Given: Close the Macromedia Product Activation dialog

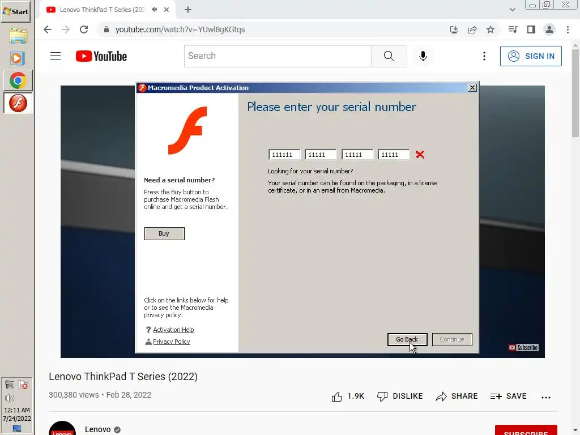Looking at the screenshot, I should pos(472,88).
